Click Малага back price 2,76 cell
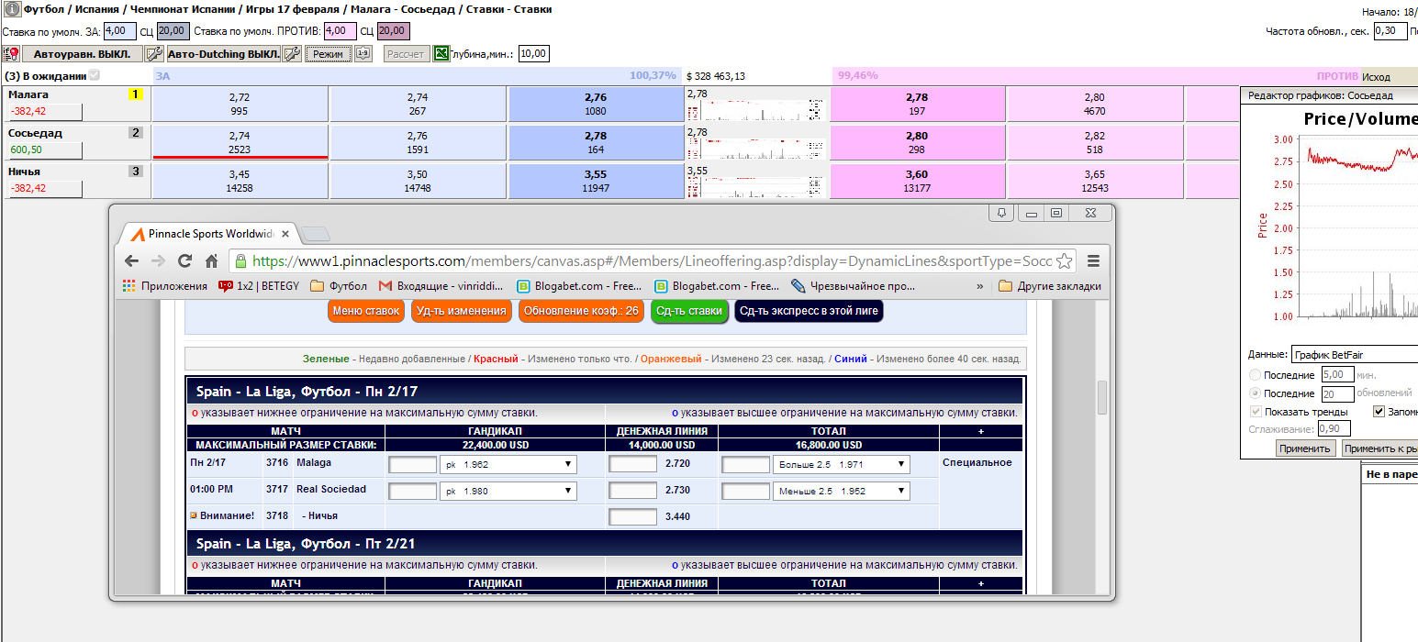This screenshot has width=1418, height=642. click(596, 103)
